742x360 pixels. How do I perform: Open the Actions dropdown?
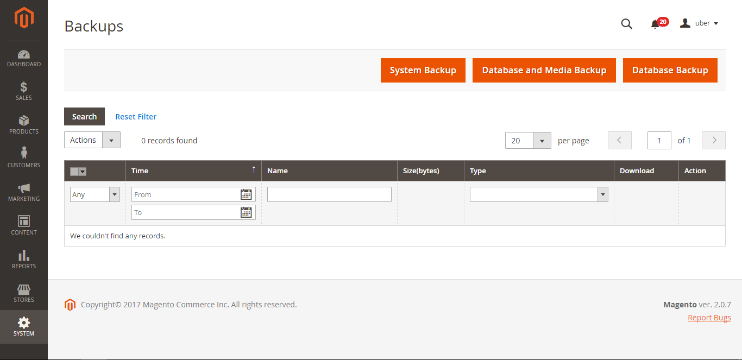click(x=92, y=140)
